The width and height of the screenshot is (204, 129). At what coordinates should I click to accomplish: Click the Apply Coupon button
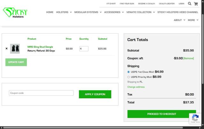point(95,94)
